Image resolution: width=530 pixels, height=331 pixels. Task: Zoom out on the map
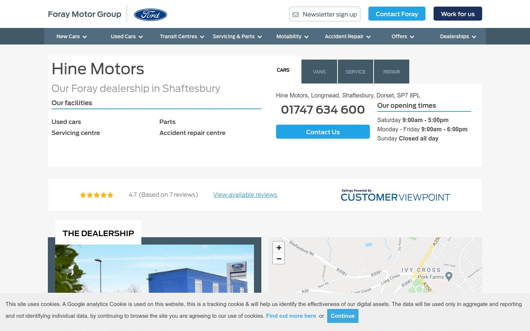(279, 259)
